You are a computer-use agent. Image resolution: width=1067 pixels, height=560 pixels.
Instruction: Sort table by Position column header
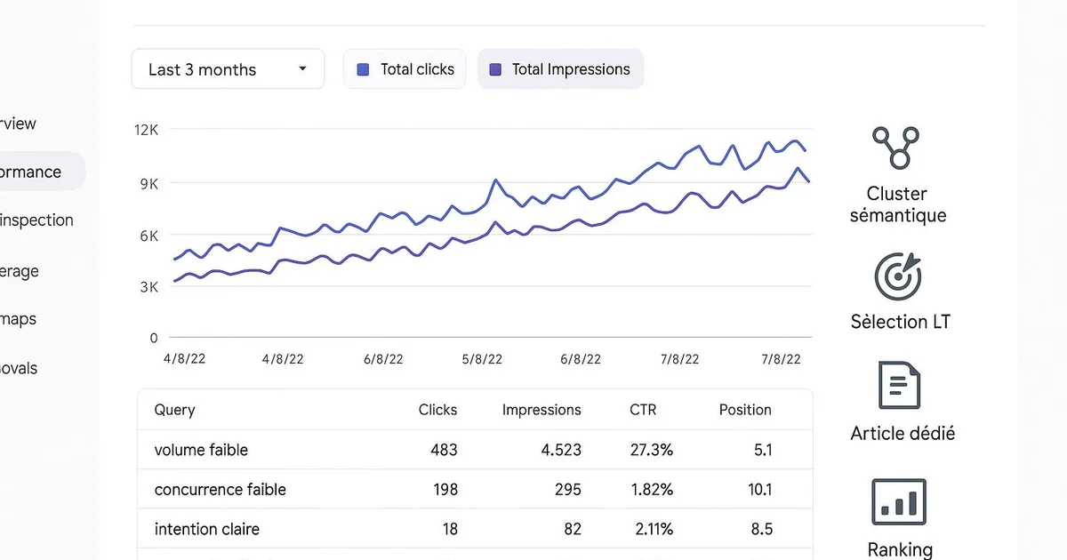pos(745,410)
